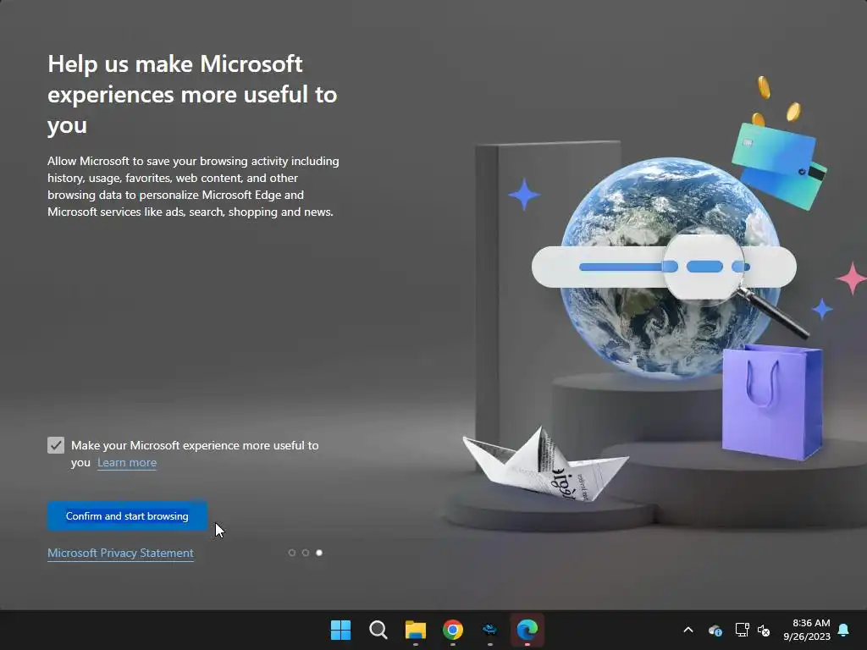Open notifications bell icon
Image resolution: width=867 pixels, height=650 pixels.
(844, 630)
